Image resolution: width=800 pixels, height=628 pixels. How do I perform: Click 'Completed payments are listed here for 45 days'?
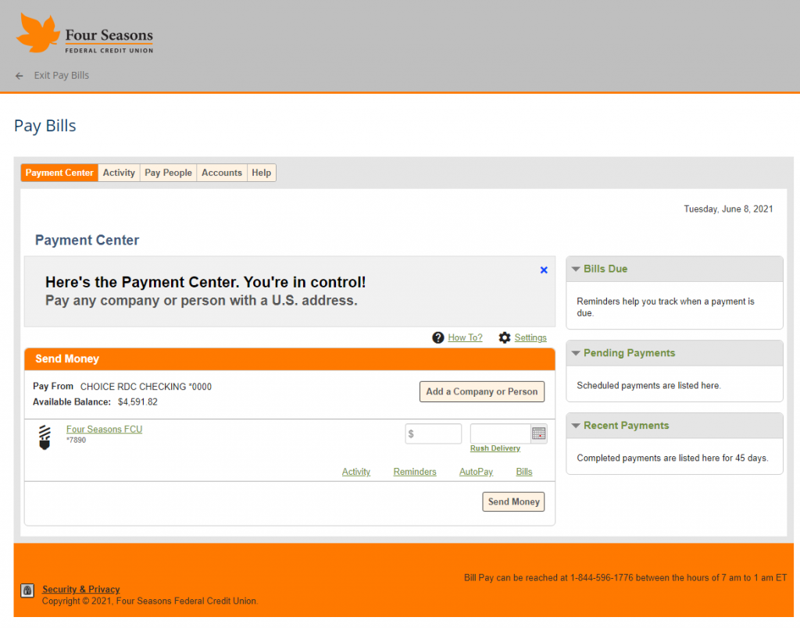(x=673, y=459)
